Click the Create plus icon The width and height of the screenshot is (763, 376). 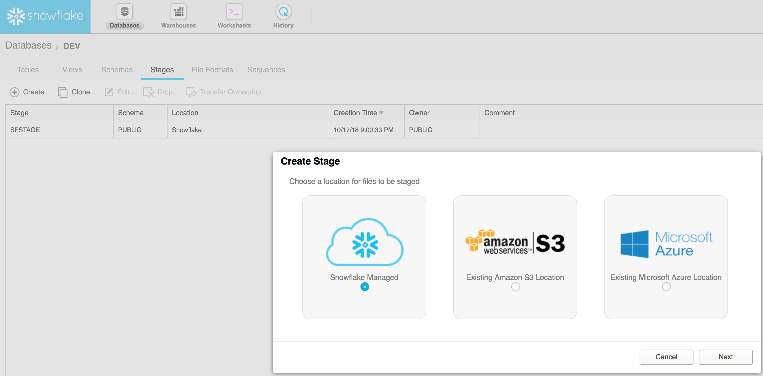[x=14, y=92]
